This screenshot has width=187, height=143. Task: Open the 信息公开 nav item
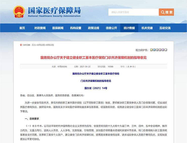pos(111,28)
